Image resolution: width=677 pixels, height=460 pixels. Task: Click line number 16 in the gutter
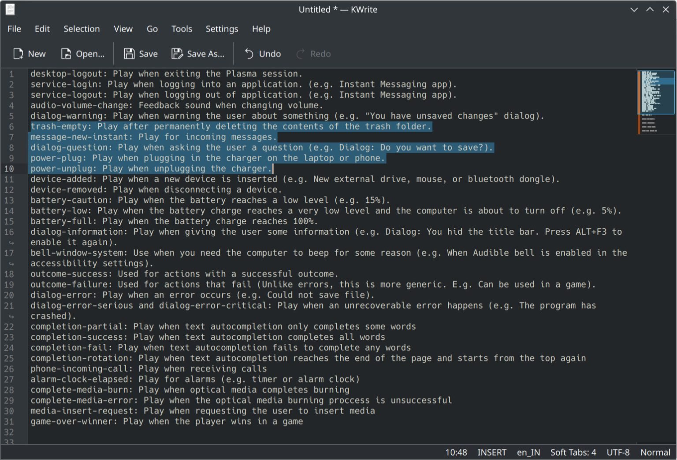tap(9, 232)
